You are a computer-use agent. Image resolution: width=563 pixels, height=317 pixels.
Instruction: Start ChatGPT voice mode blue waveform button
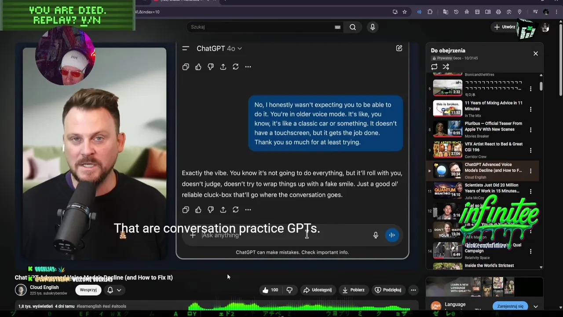[392, 235]
